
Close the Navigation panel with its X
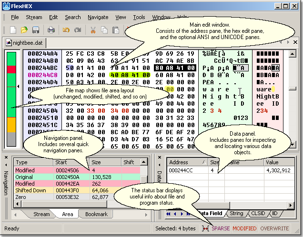(x=6, y=158)
